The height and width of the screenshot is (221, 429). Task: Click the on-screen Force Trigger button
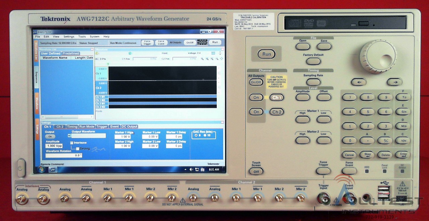pyautogui.click(x=147, y=43)
